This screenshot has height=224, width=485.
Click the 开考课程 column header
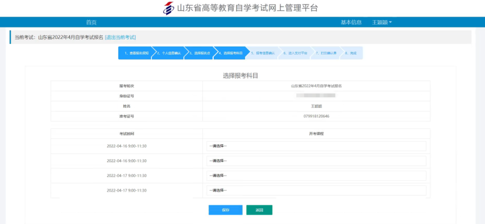coord(316,134)
